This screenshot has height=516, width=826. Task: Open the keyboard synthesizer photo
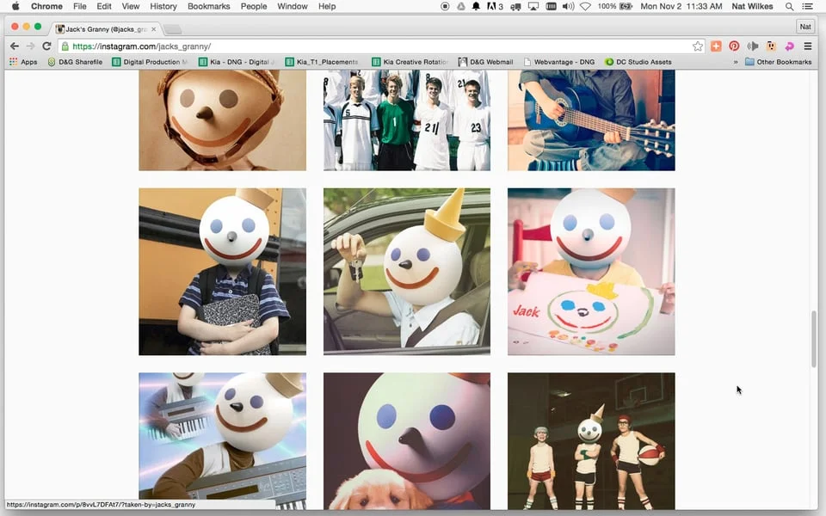pyautogui.click(x=222, y=441)
